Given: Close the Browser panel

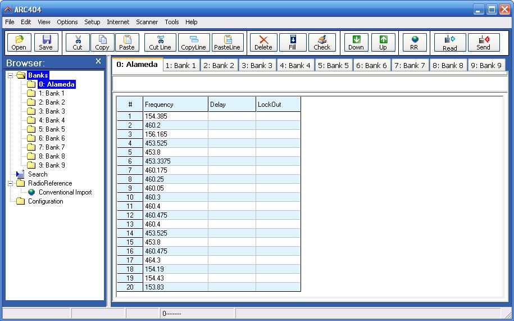Looking at the screenshot, I should (x=98, y=61).
